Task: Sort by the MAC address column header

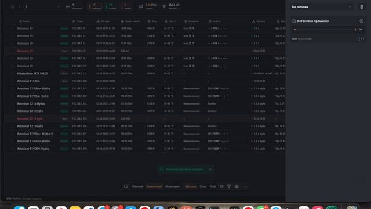Action: click(x=103, y=21)
